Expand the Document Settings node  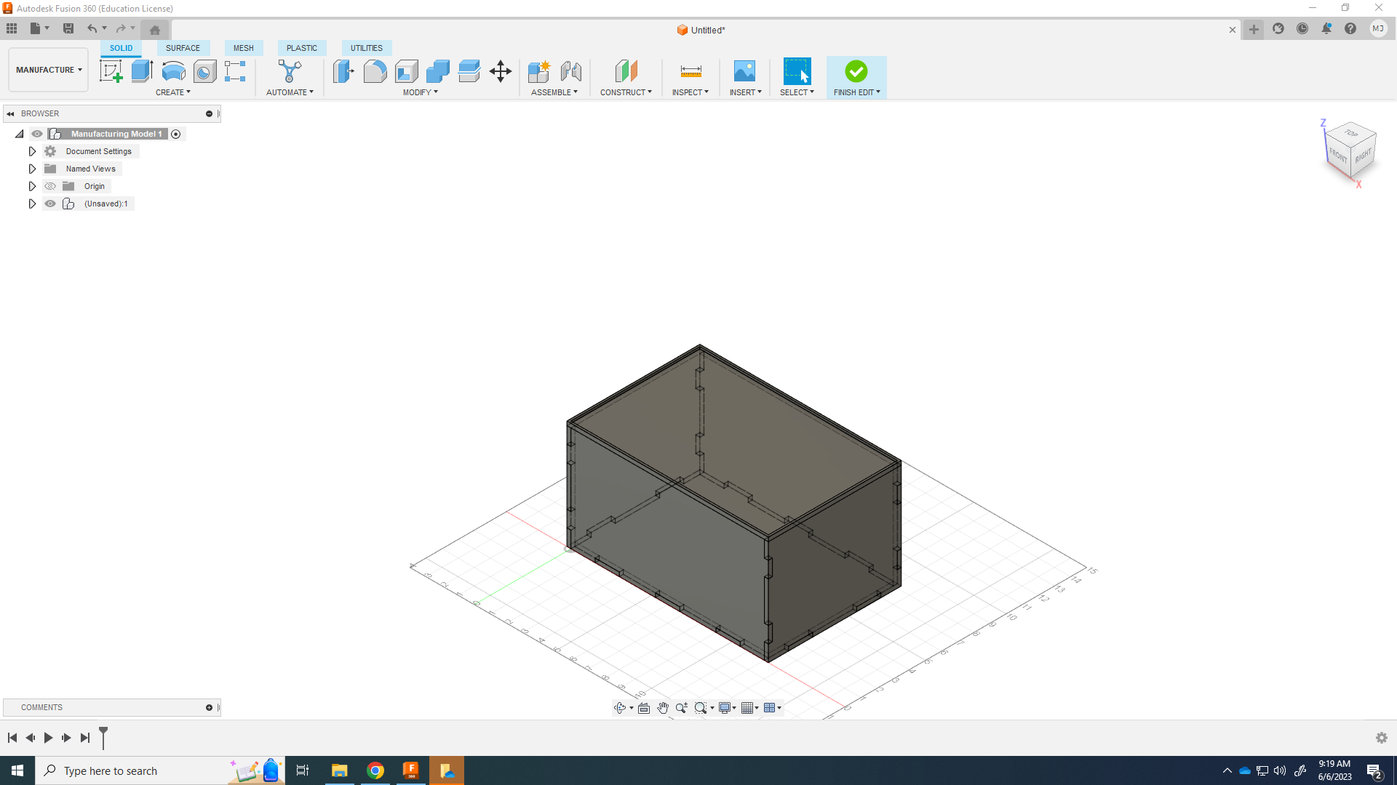[32, 151]
